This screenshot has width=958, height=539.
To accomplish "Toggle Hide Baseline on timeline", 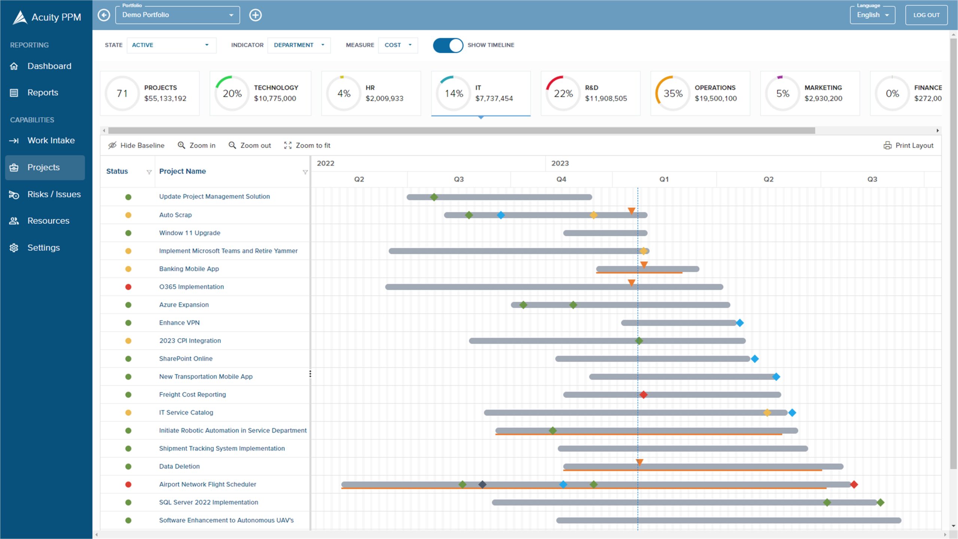I will [135, 145].
